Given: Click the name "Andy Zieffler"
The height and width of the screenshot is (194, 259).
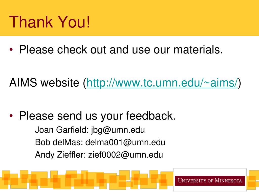Looking at the screenshot, I should 59,155.
